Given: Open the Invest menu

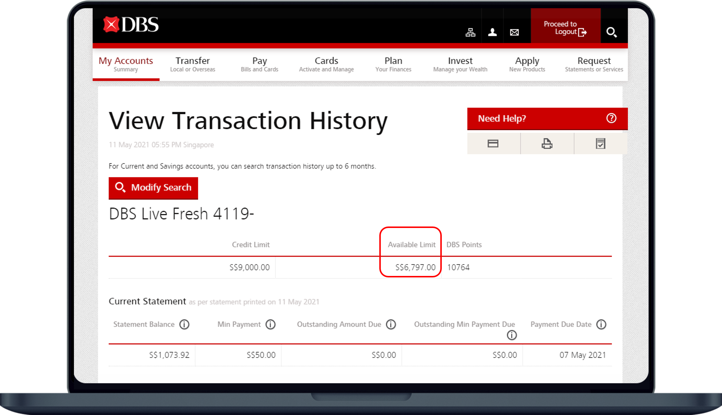Looking at the screenshot, I should click(460, 64).
